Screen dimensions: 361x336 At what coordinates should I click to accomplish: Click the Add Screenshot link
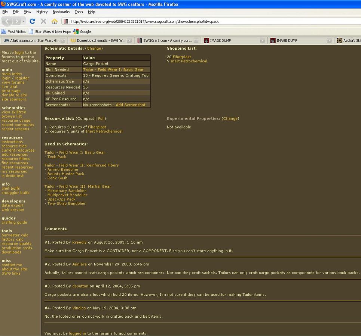(131, 105)
